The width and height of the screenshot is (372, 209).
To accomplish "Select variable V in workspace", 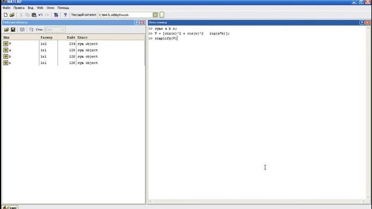I will 10,44.
